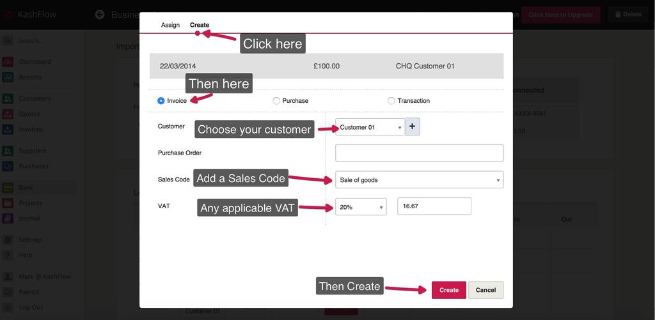The width and height of the screenshot is (655, 320).
Task: Click the Cancel button
Action: [x=485, y=290]
